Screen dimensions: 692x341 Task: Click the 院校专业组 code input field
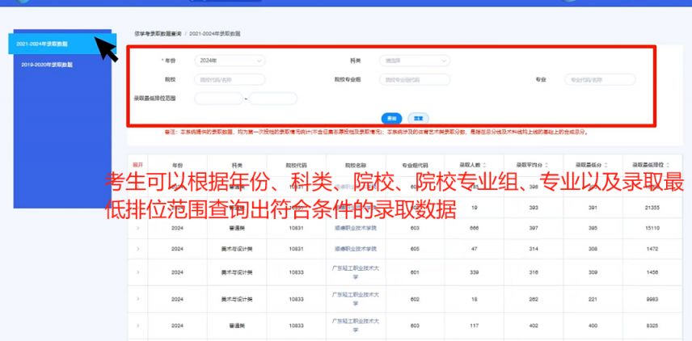[x=416, y=80]
